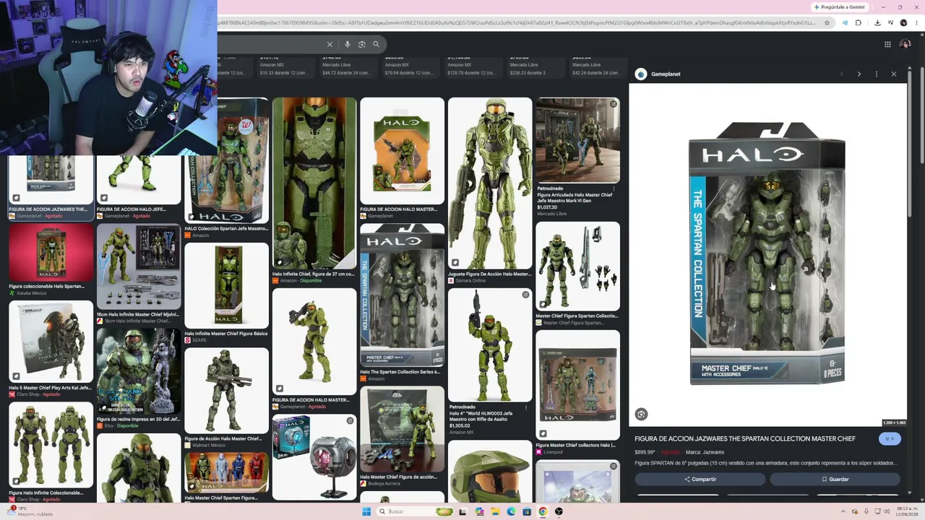The height and width of the screenshot is (520, 925).
Task: Open the product title FIGURA DE ACCION JAZWARES link
Action: click(x=745, y=438)
